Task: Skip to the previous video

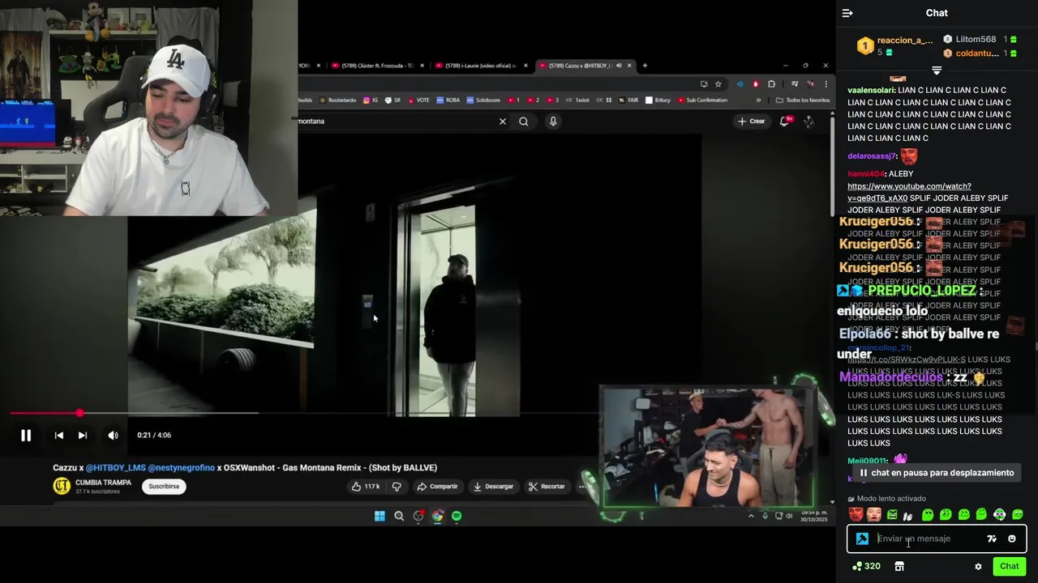Action: pyautogui.click(x=59, y=436)
